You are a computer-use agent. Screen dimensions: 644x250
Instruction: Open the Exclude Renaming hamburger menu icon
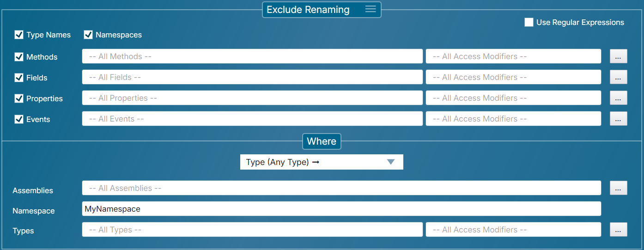click(x=371, y=9)
